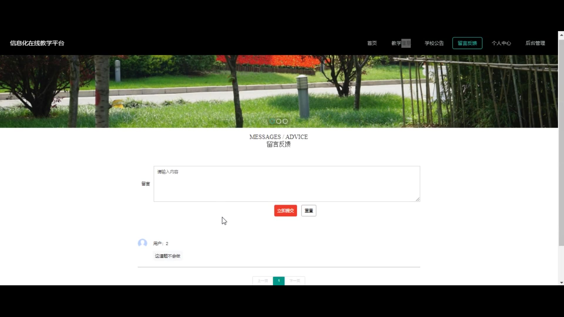
Task: Select the third carousel indicator dot
Action: [x=285, y=121]
